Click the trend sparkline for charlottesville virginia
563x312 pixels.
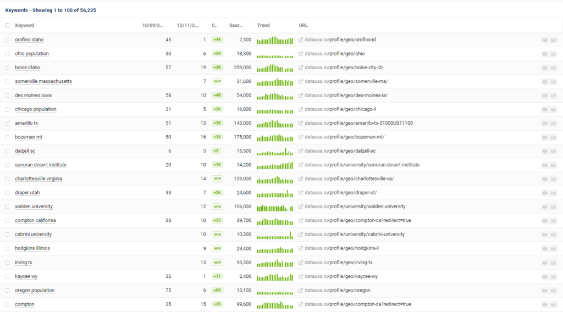(x=275, y=179)
